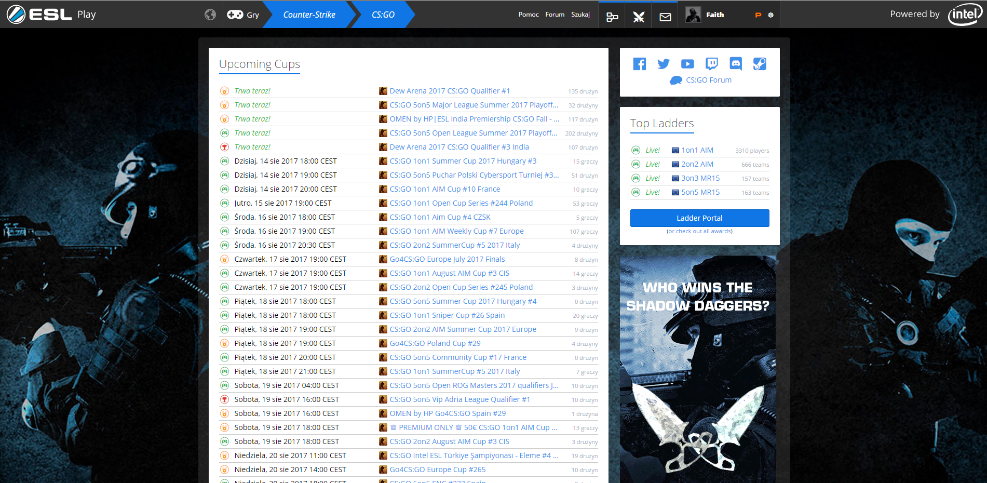Open Puchar Polski Cybersport Turniej #3 cup
This screenshot has width=987, height=483.
[474, 175]
